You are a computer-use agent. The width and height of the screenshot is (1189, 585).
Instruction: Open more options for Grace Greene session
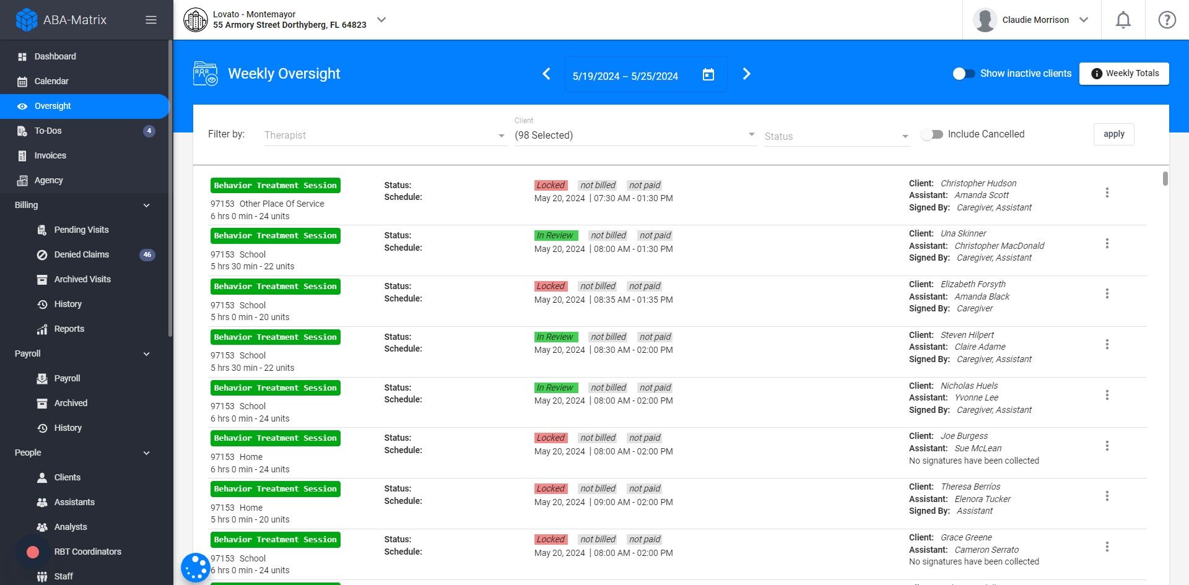(x=1107, y=547)
